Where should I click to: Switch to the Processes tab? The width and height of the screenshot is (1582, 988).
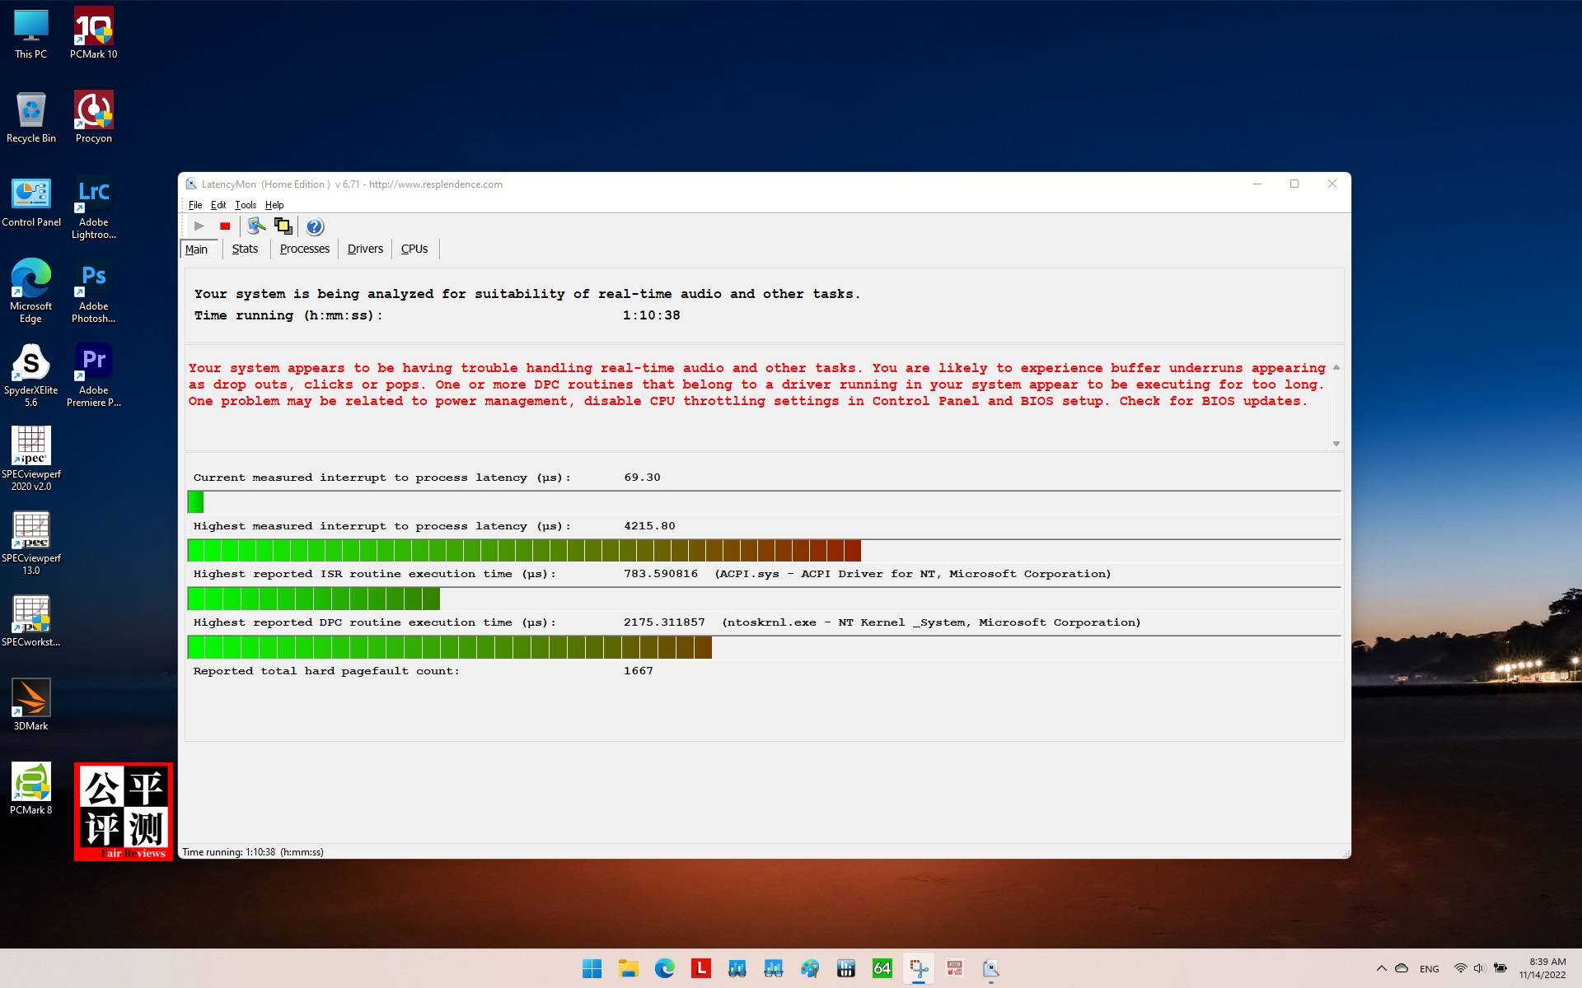[x=304, y=249]
